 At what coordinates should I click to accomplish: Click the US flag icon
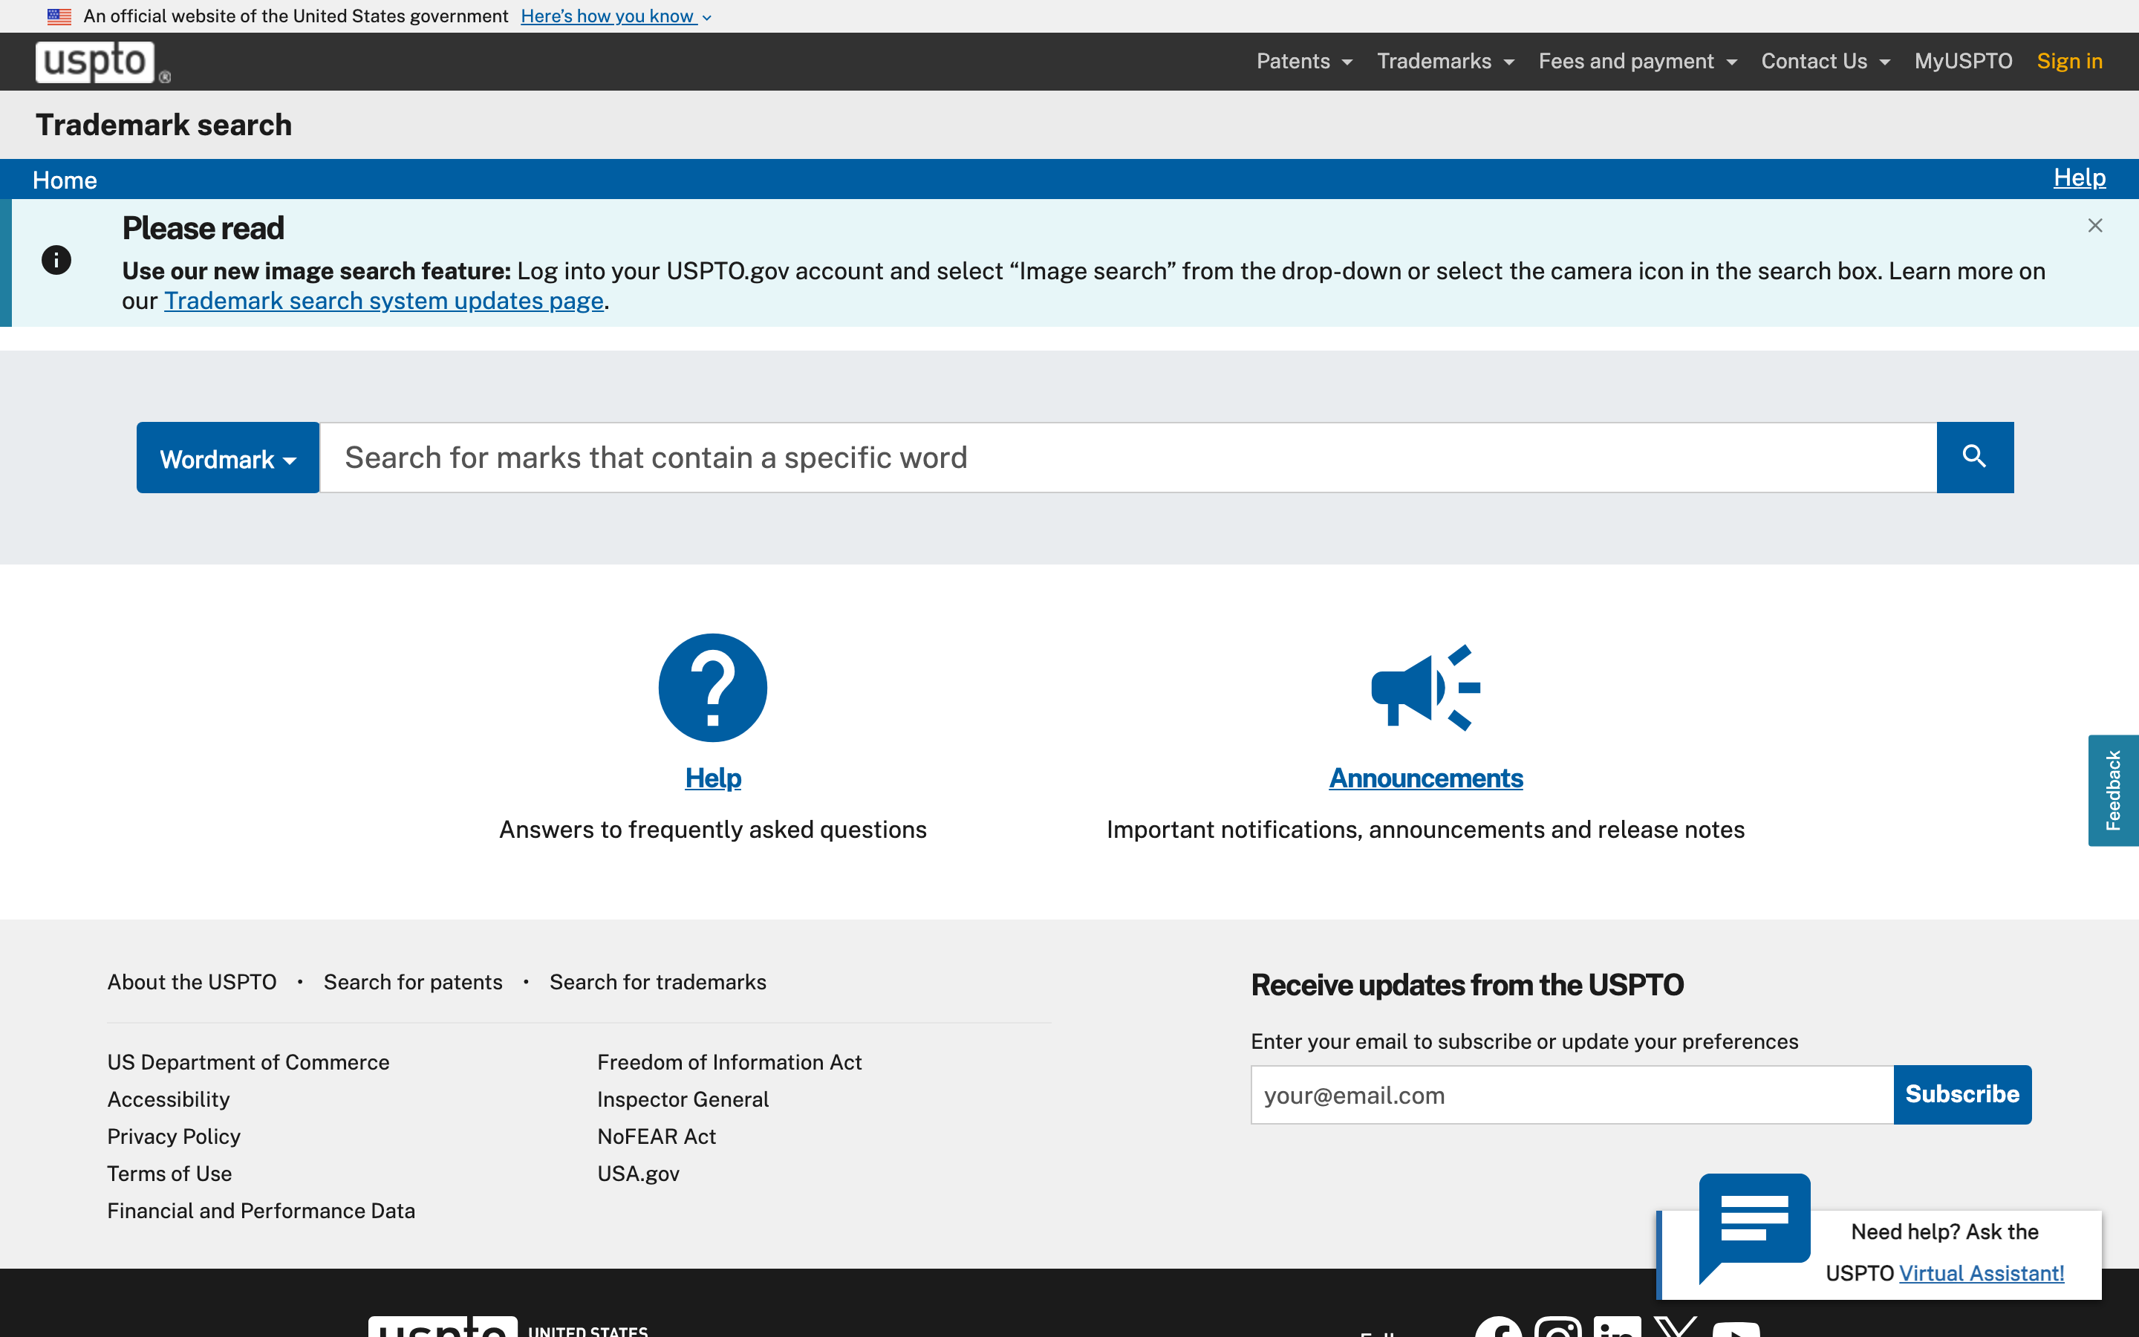click(x=59, y=16)
